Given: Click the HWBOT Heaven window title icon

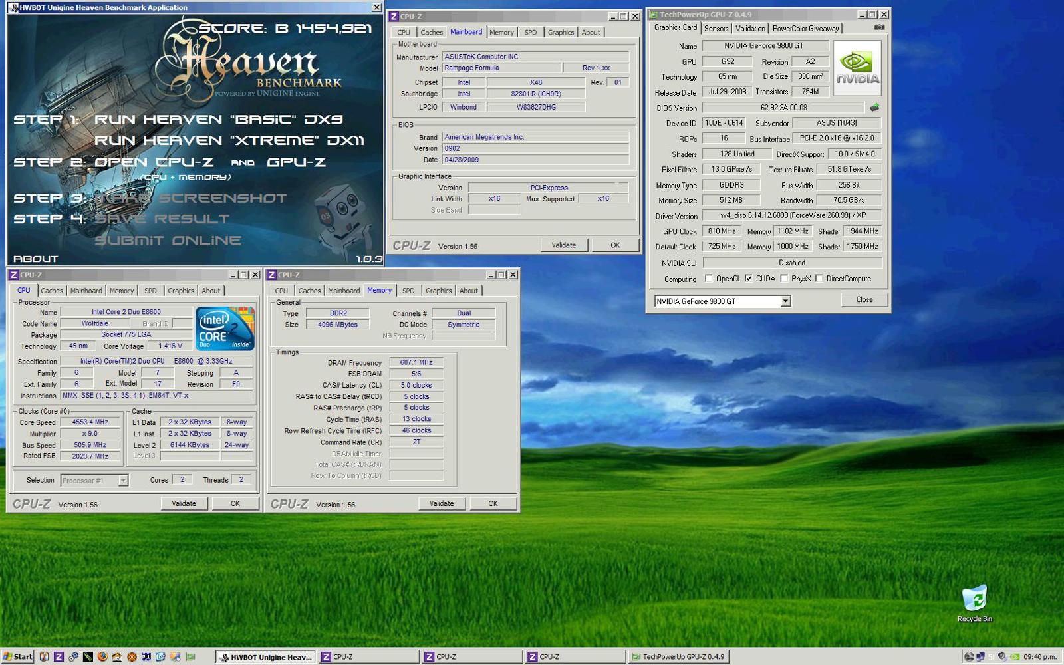Looking at the screenshot, I should tap(13, 7).
